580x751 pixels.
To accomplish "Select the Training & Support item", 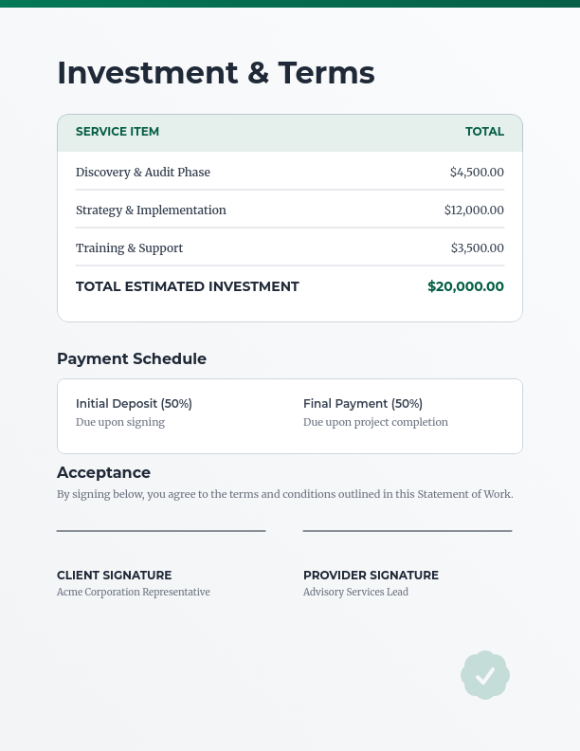I will 129,248.
